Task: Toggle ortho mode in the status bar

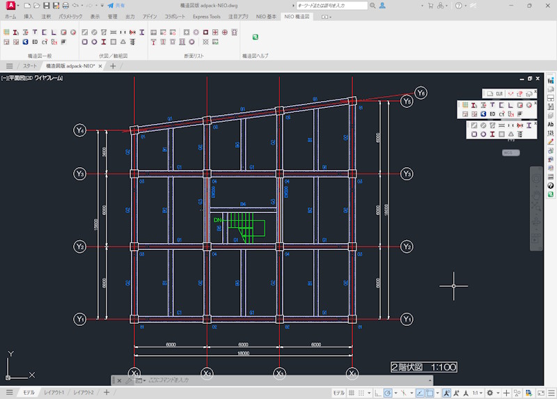Action: tap(377, 393)
